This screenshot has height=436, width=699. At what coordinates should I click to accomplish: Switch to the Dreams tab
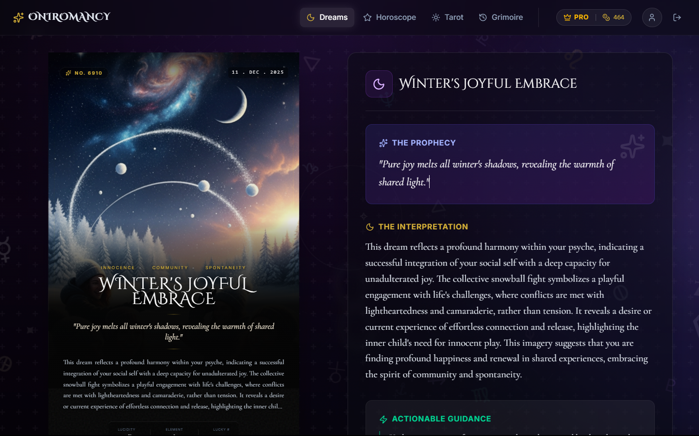[x=327, y=17]
